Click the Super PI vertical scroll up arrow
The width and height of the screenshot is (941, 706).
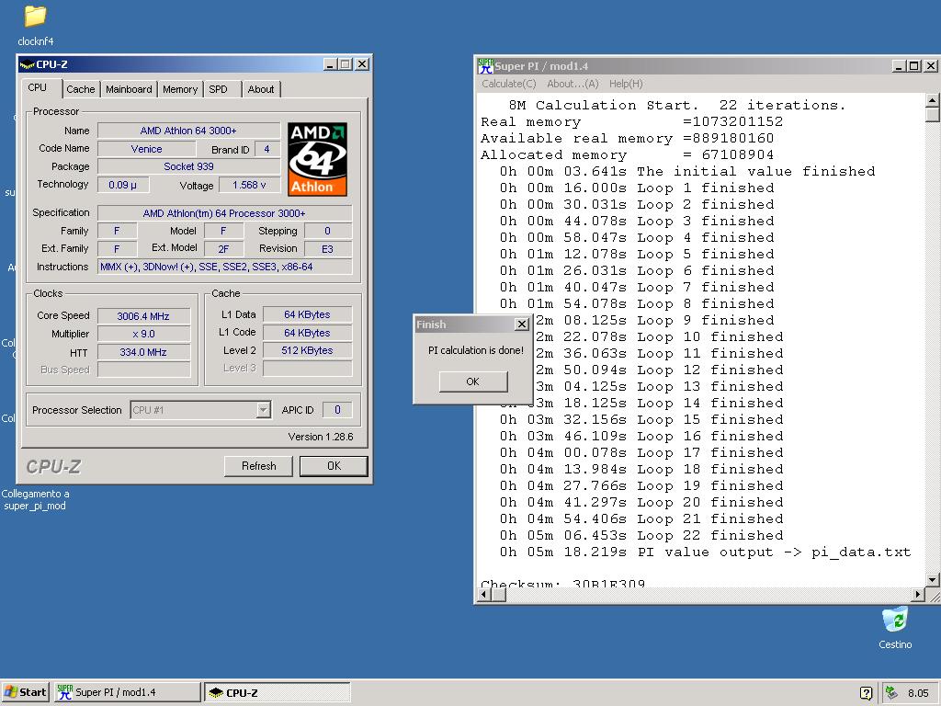[932, 99]
